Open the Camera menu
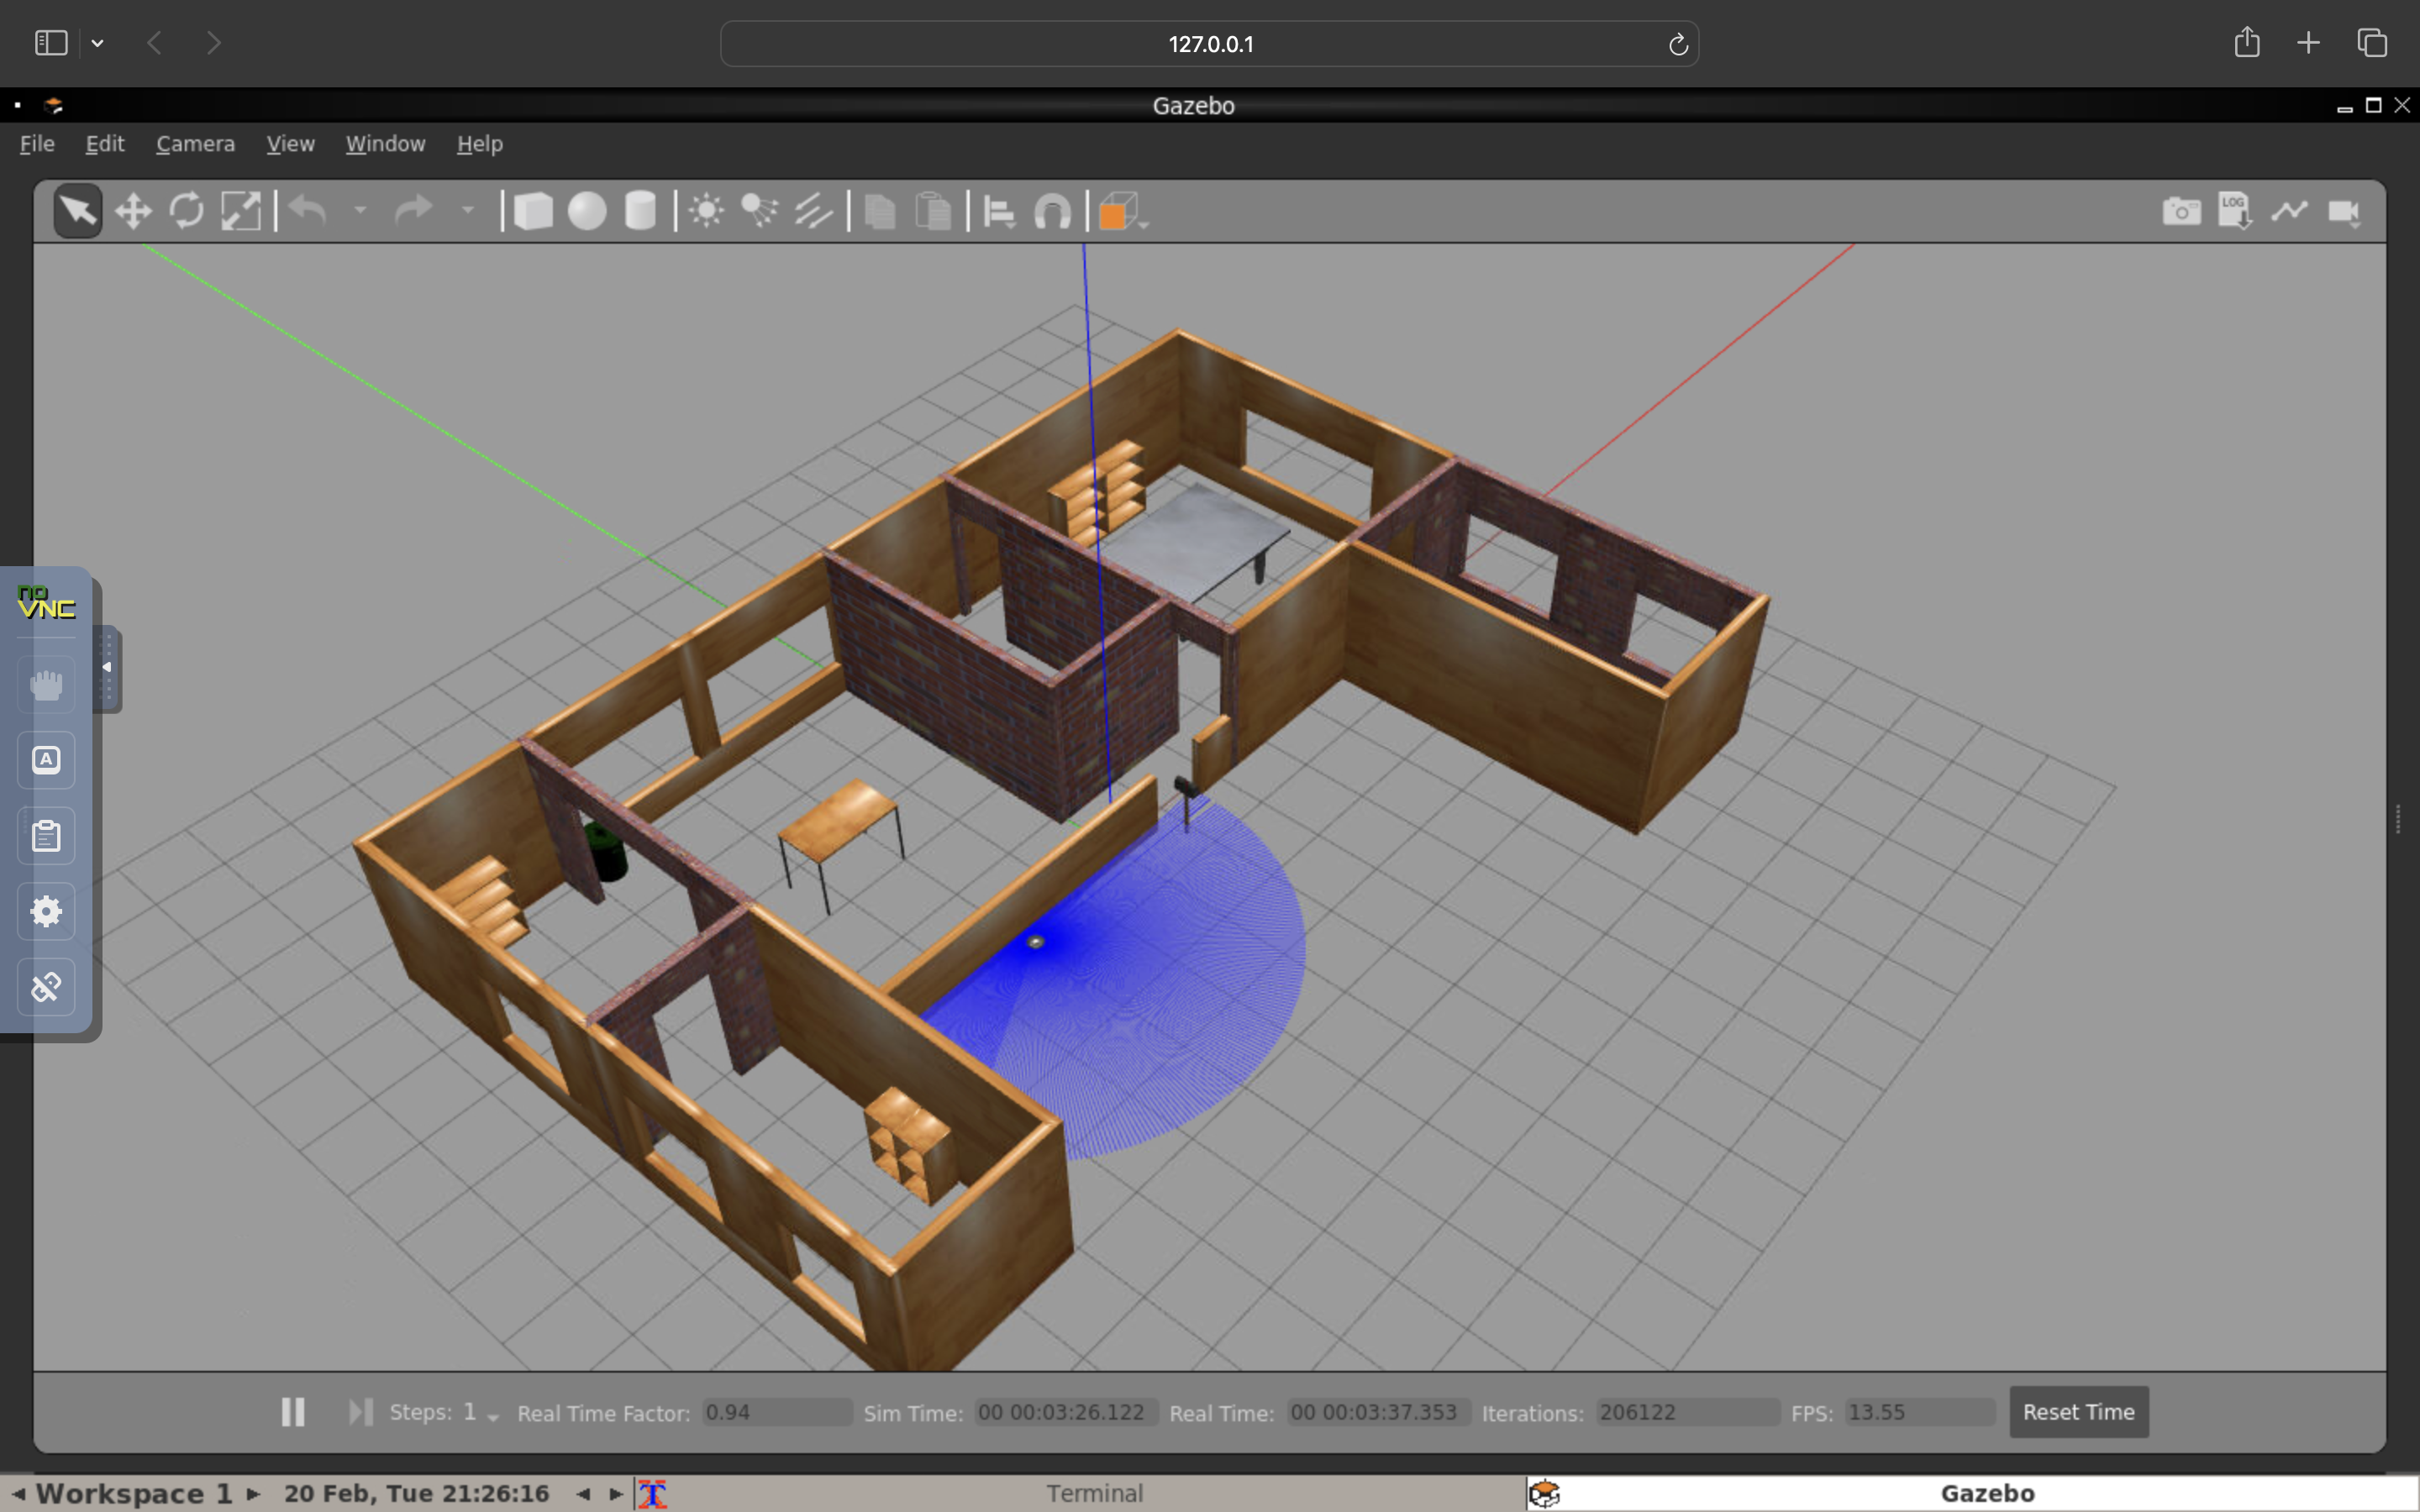 [195, 144]
